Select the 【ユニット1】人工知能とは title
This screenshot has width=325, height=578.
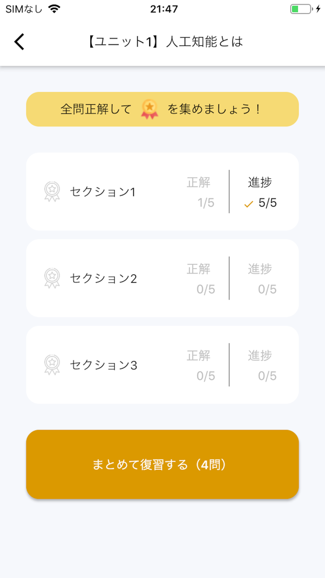[167, 41]
